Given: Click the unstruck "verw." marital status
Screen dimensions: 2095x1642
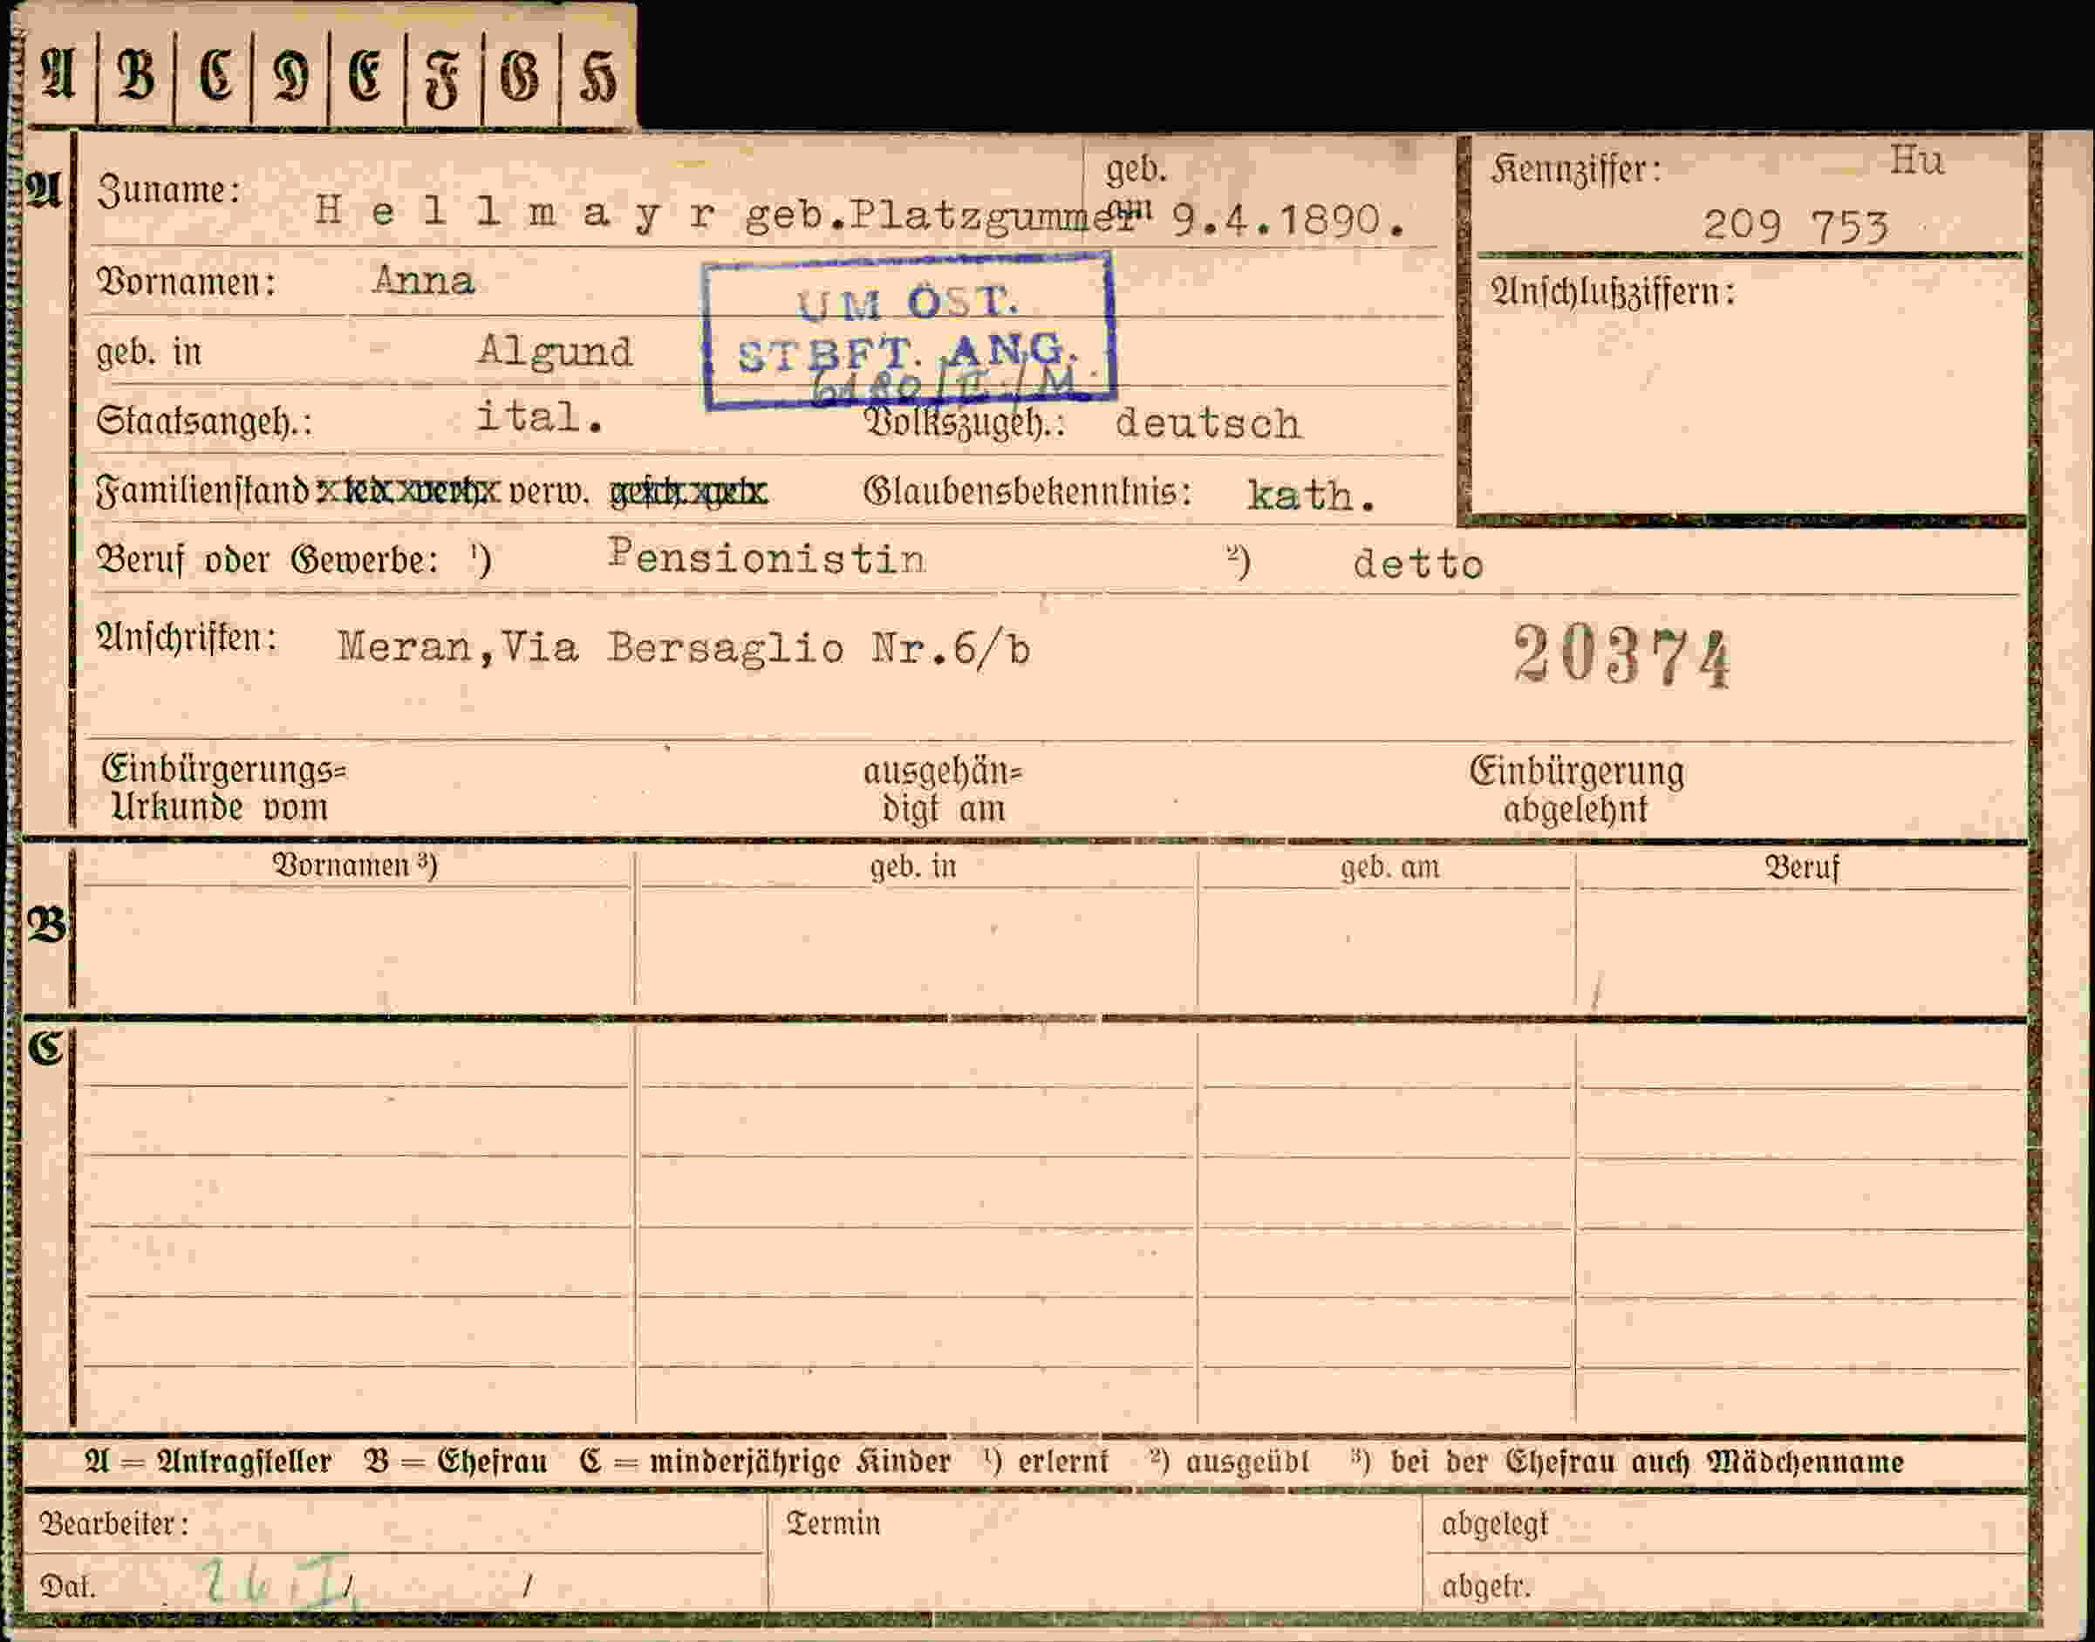Looking at the screenshot, I should pos(548,492).
